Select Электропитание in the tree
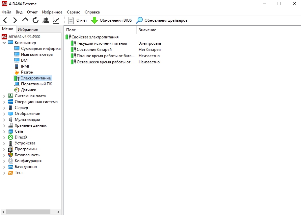This screenshot has width=301, height=215. [x=36, y=78]
